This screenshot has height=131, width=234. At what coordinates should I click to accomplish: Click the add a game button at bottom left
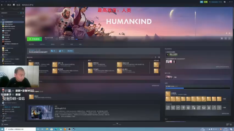tap(5, 125)
